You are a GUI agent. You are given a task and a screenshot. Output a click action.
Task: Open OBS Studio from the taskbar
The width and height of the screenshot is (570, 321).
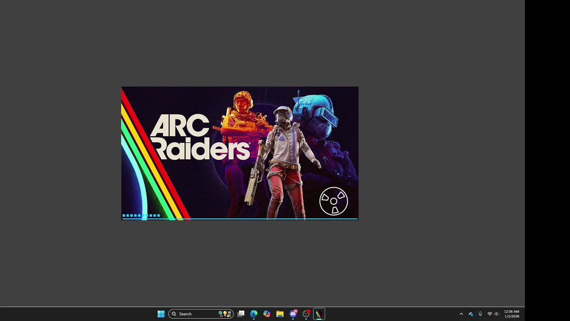306,314
